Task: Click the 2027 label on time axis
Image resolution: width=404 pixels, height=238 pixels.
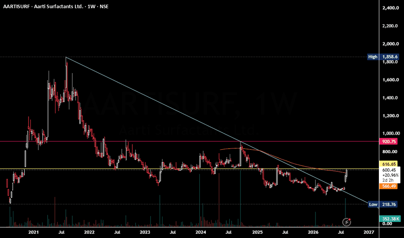Action: pos(369,232)
